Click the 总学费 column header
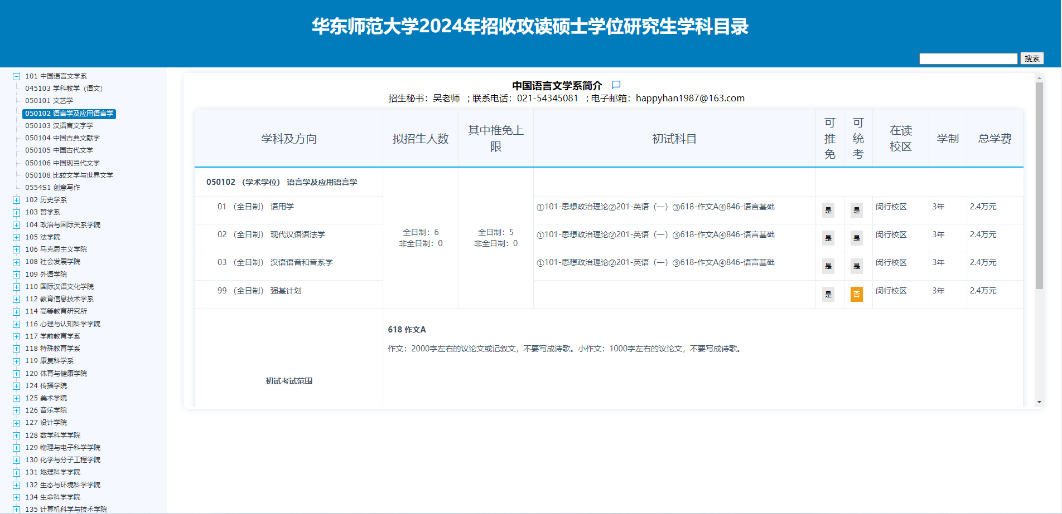The width and height of the screenshot is (1062, 514). pos(995,139)
